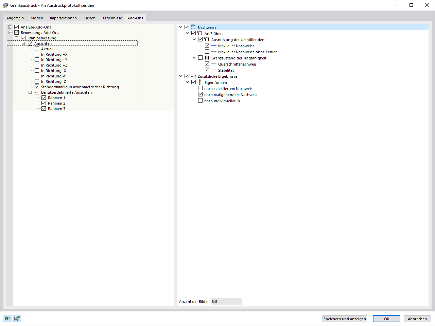The width and height of the screenshot is (435, 326).
Task: Toggle the Aktuell view checkbox
Action: [37, 49]
